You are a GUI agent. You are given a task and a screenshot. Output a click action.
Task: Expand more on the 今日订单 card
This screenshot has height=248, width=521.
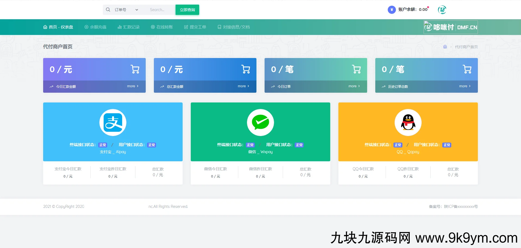tap(354, 86)
